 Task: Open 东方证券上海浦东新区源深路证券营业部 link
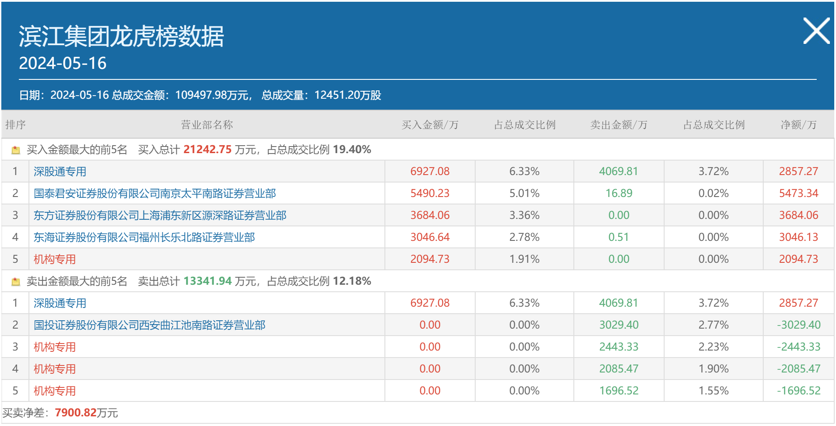(160, 215)
